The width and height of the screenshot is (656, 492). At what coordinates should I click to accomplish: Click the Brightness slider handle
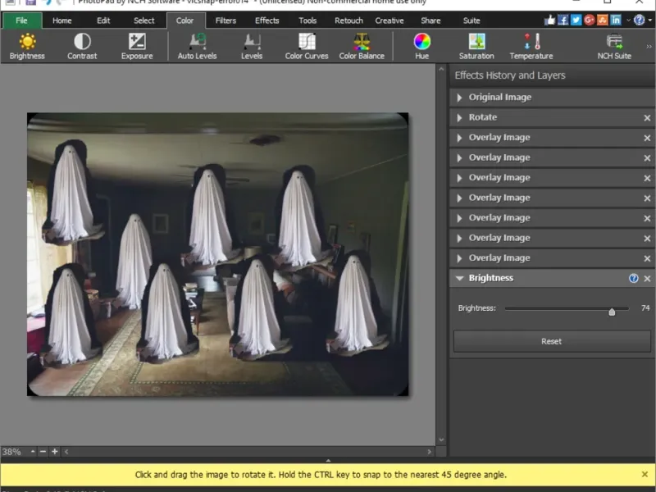tap(612, 312)
